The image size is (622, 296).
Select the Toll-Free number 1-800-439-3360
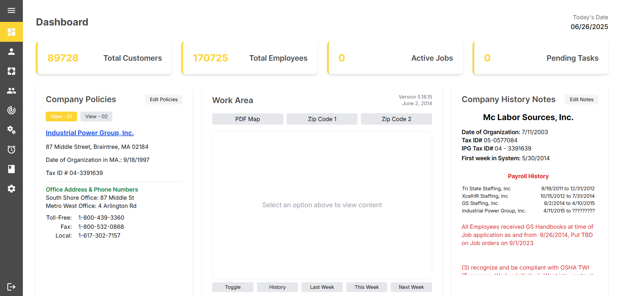pos(101,218)
